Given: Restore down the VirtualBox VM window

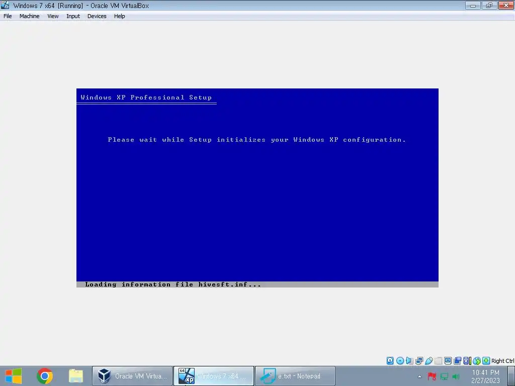Looking at the screenshot, I should point(489,5).
